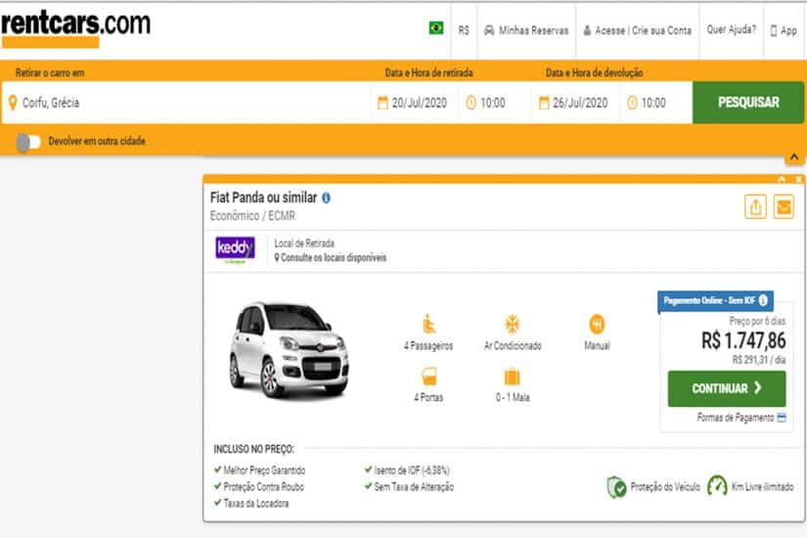Click the Manual gearbox icon
Viewport: 807px width, 538px height.
click(597, 325)
